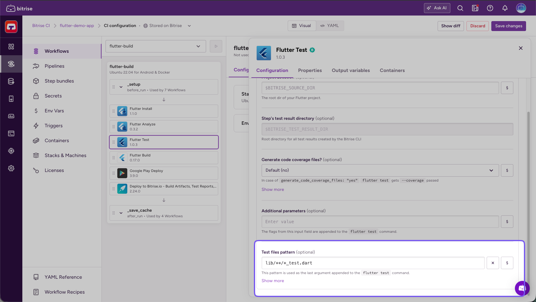
Task: Open the dashboard grid icon in left rail
Action: coord(11,47)
